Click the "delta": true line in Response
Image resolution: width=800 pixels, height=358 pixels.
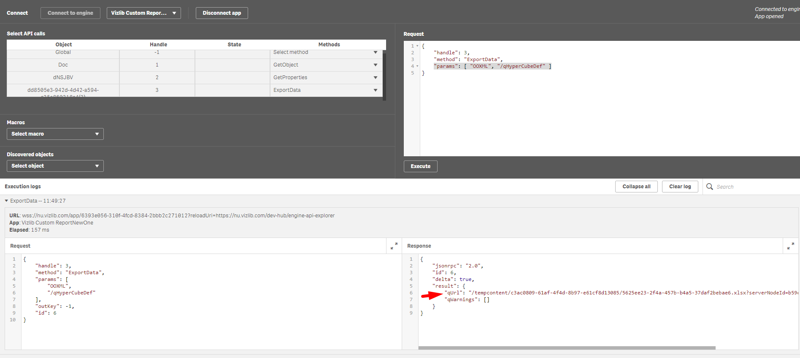453,279
